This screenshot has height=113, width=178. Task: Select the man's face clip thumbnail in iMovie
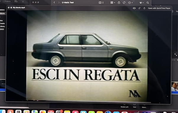click(174, 86)
